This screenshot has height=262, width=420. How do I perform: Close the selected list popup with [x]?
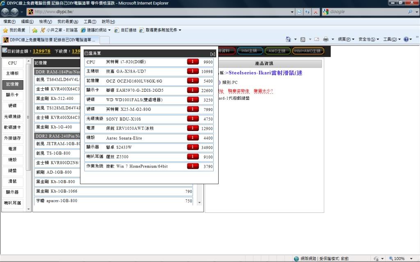click(x=213, y=54)
